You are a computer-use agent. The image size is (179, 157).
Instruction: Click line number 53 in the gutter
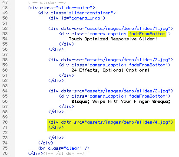[5, 34]
